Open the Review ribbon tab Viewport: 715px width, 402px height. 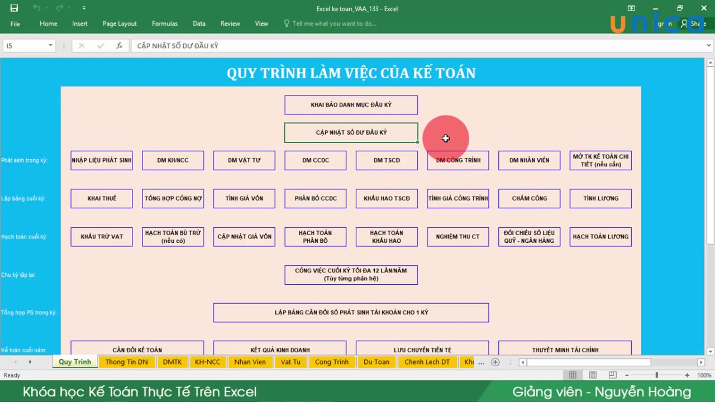click(x=230, y=23)
